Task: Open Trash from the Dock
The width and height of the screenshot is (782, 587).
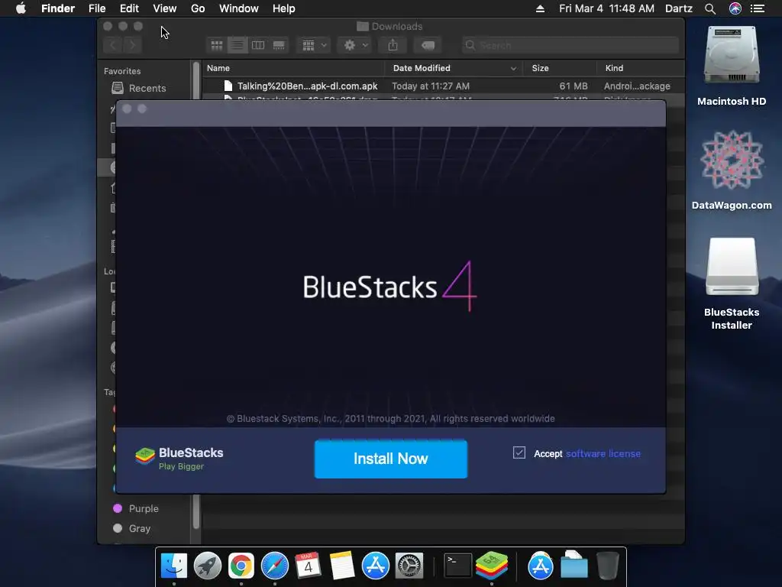Action: (607, 566)
